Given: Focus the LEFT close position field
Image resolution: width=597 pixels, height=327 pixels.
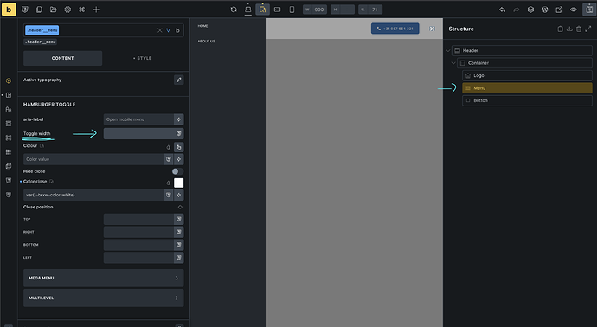Looking at the screenshot, I should [x=138, y=258].
